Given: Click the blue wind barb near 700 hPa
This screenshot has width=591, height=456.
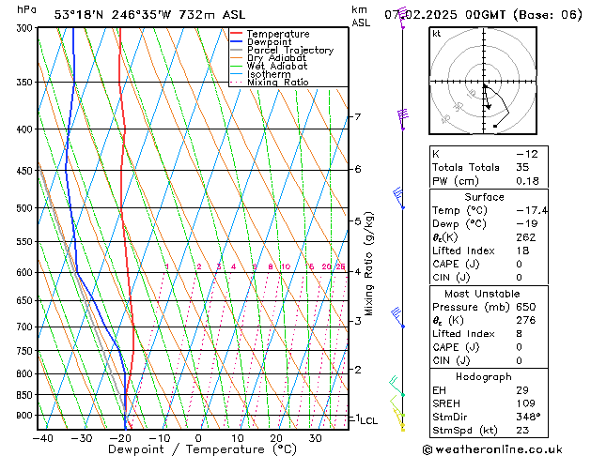Looking at the screenshot, I should (397, 317).
